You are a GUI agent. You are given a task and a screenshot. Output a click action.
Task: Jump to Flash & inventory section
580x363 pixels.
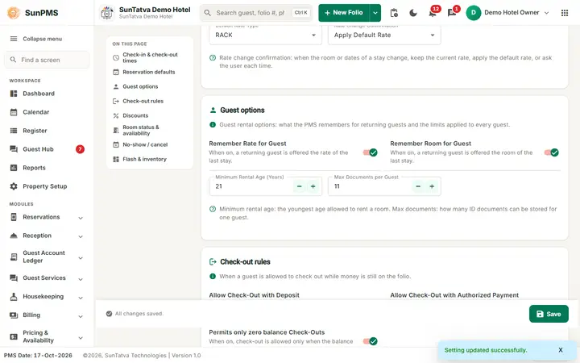click(x=150, y=159)
